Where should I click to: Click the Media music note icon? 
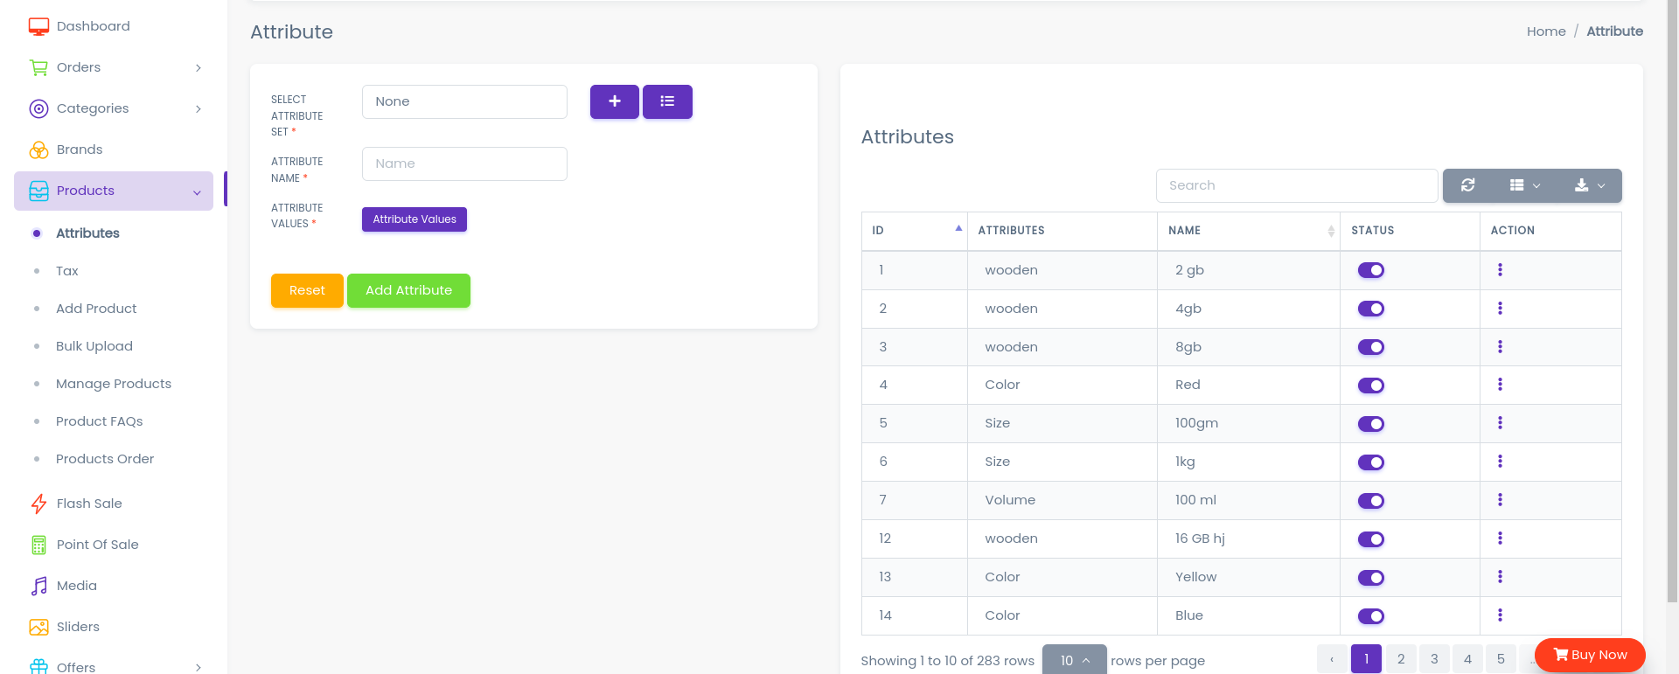[x=38, y=586]
